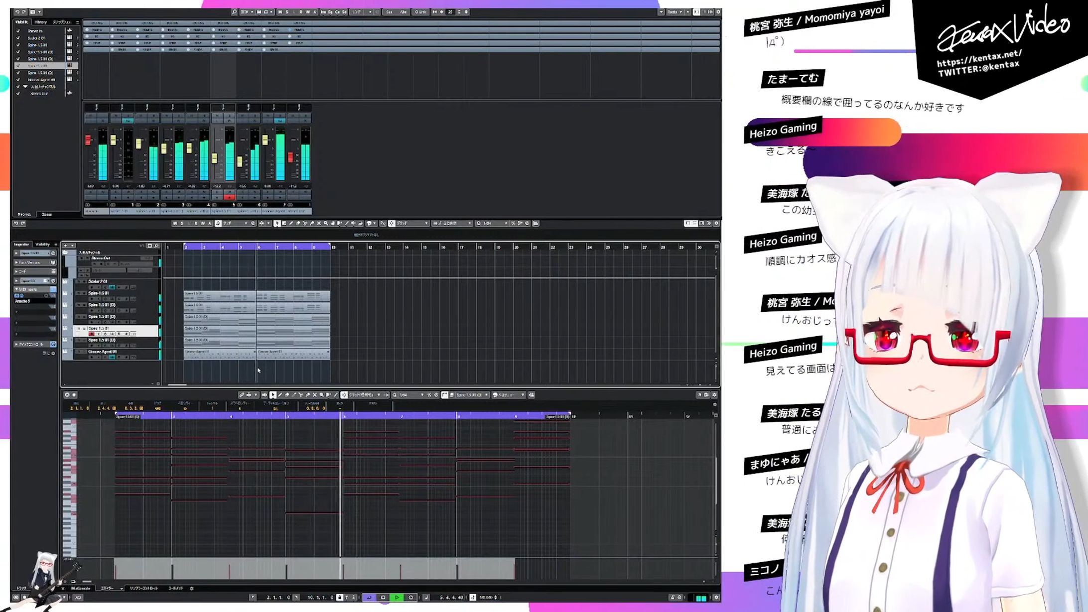Screen dimensions: 1088x612
Task: Select the Object Selection arrow tool in project toolbar
Action: coord(277,224)
